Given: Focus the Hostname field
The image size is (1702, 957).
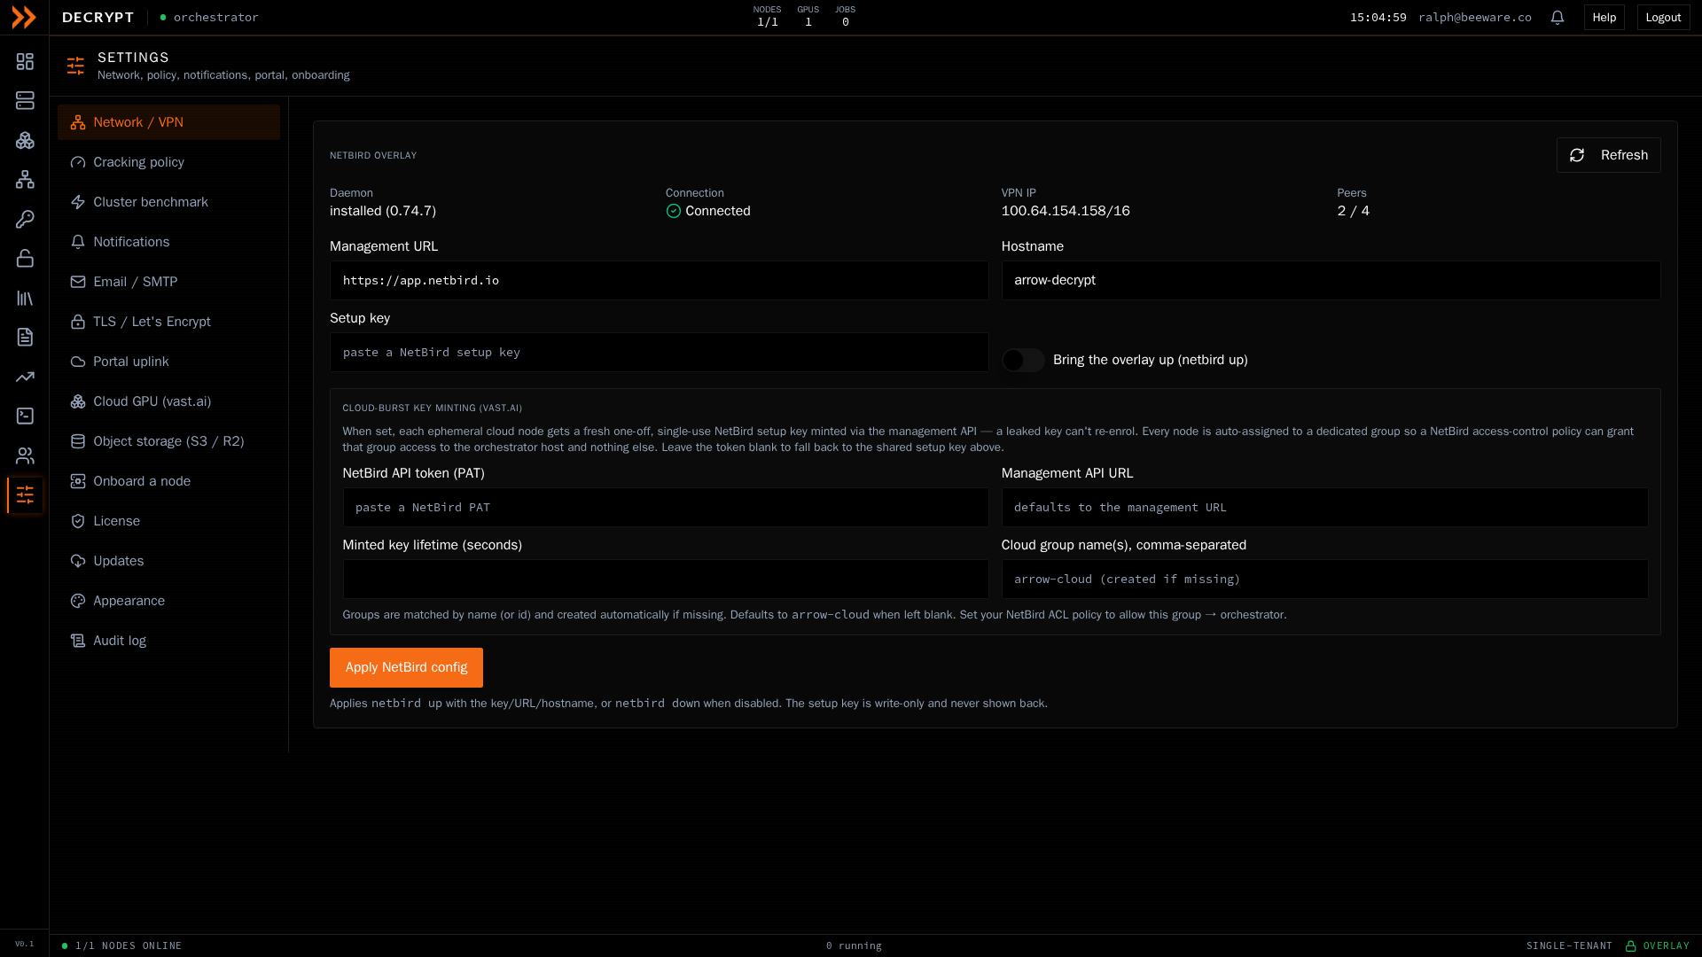Looking at the screenshot, I should 1331,280.
